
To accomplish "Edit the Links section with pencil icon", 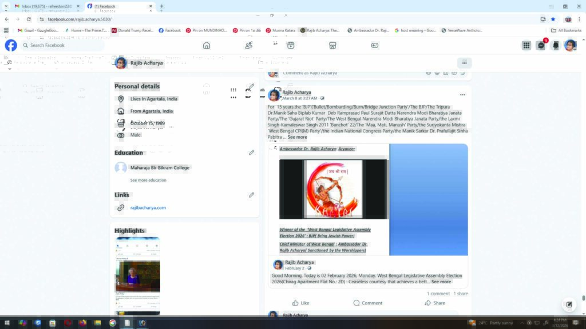I will tap(251, 195).
